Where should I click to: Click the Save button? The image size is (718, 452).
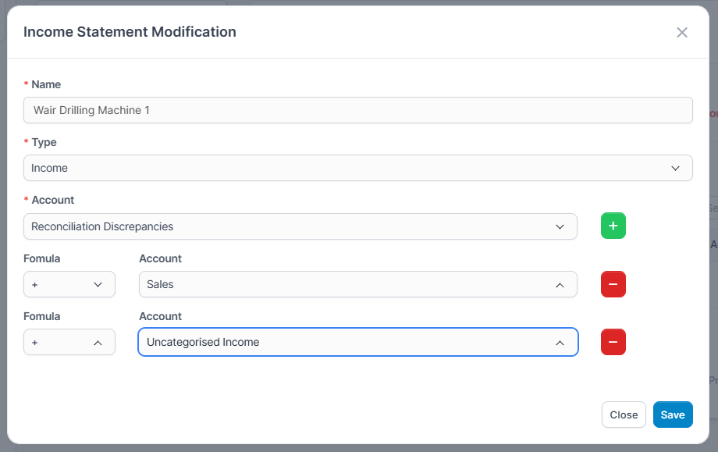click(x=672, y=415)
